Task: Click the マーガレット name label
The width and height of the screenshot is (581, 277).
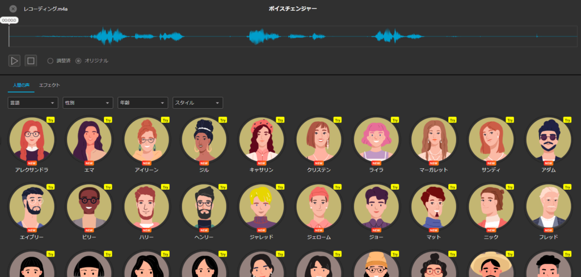Action: (x=433, y=170)
